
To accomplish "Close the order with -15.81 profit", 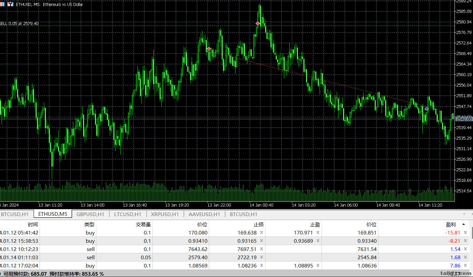I will pos(465,233).
